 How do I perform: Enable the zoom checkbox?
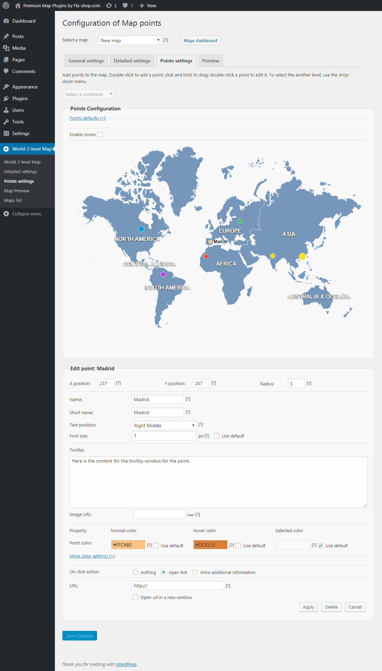[100, 134]
